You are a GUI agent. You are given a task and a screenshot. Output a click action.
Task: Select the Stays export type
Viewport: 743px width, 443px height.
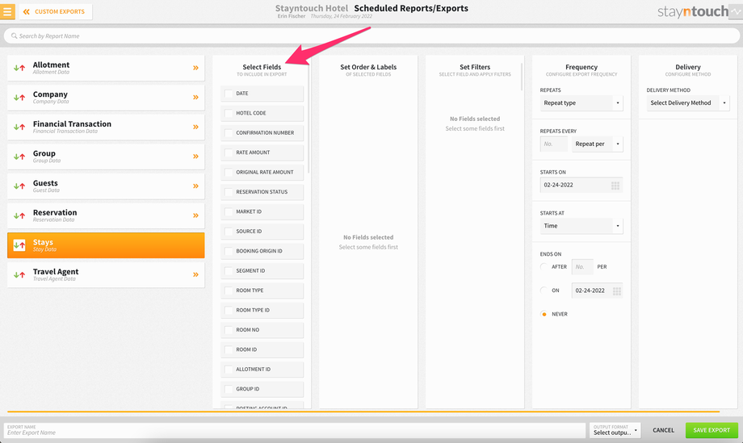[x=106, y=245]
